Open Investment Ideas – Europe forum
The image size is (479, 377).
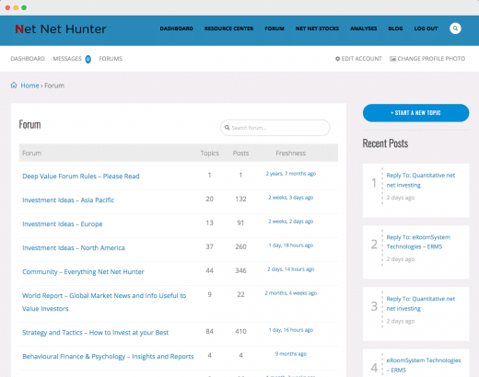click(63, 224)
